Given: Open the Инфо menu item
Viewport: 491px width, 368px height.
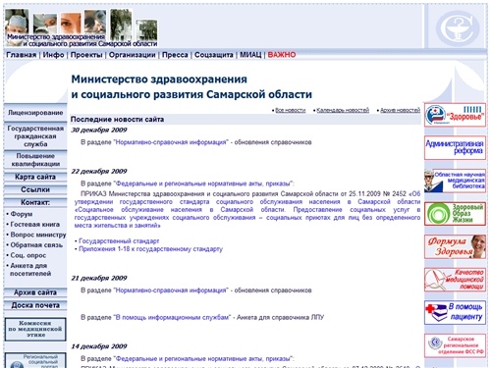Looking at the screenshot, I should (x=53, y=55).
